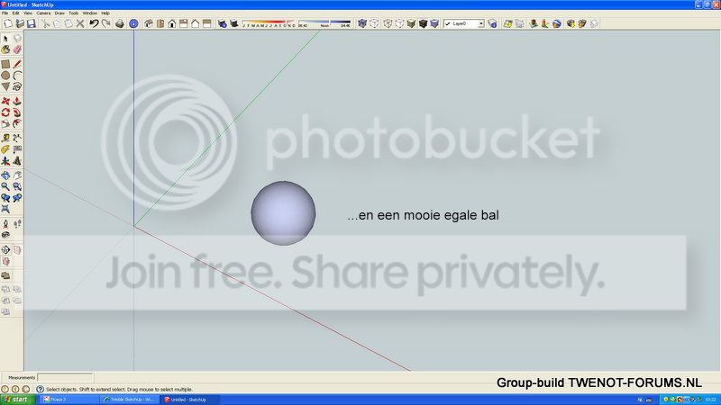Choose the Walk footprints tool
Viewport: 721px width, 405px height.
pyautogui.click(x=17, y=224)
